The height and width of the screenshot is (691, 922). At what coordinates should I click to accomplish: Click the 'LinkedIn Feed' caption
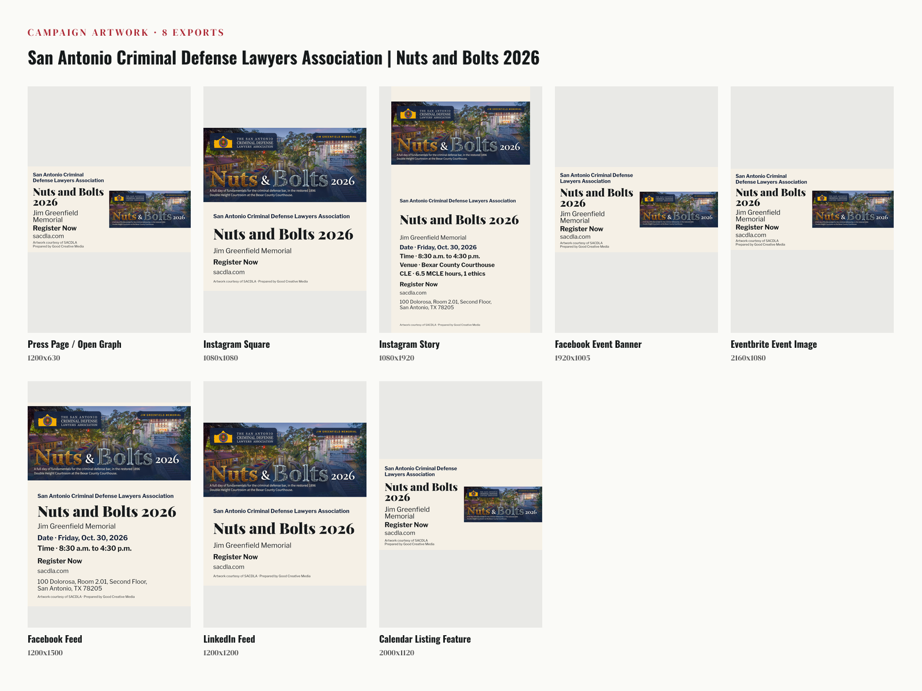[229, 639]
